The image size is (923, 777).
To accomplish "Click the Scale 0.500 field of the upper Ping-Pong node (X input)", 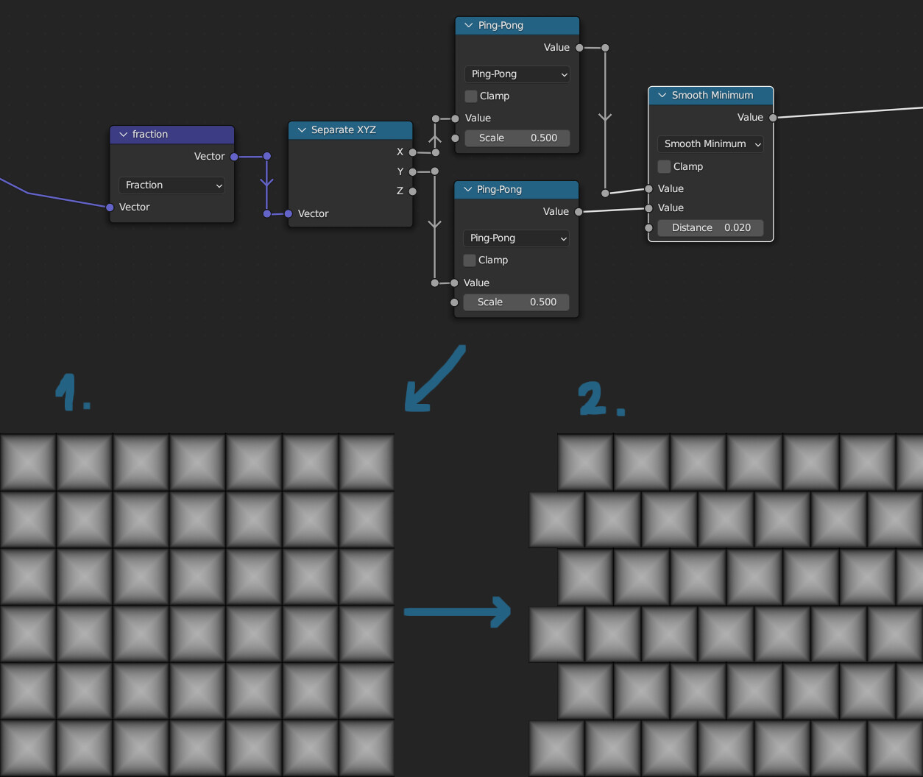I will click(517, 138).
